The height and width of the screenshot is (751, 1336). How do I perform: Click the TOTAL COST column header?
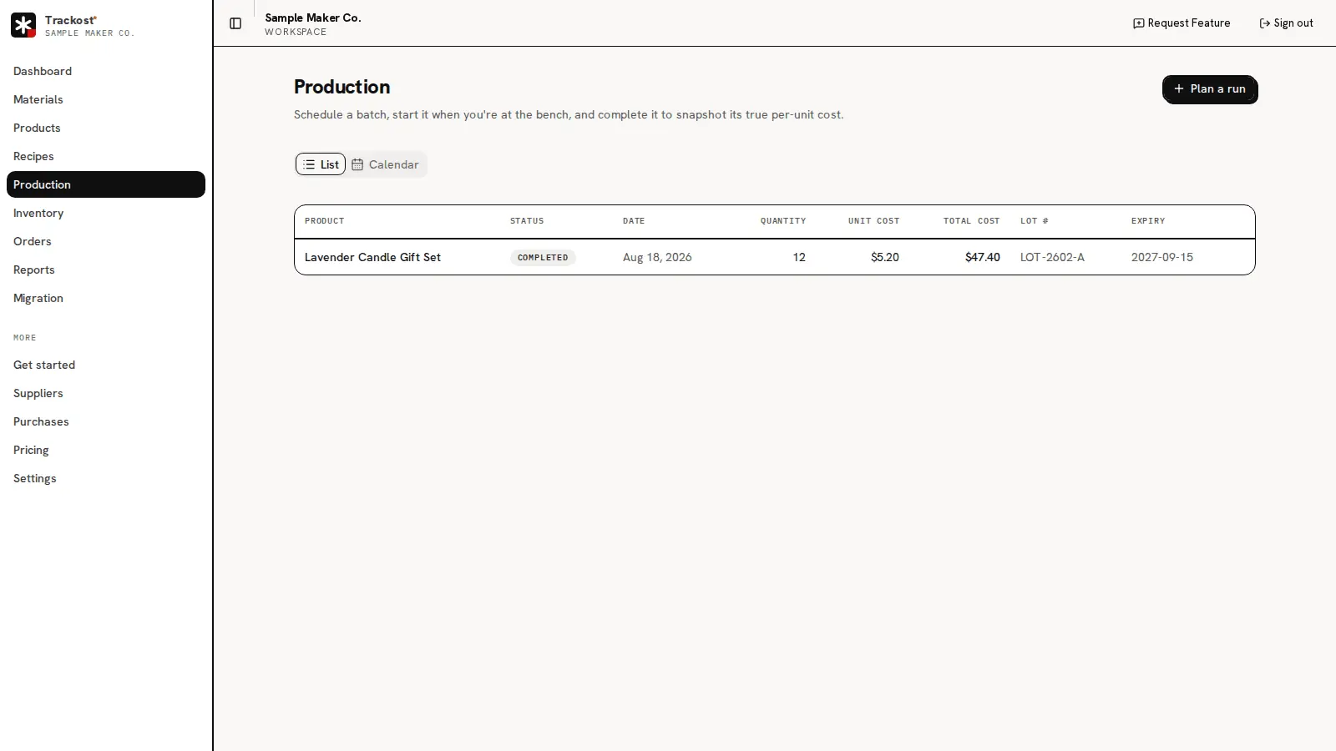pyautogui.click(x=972, y=221)
